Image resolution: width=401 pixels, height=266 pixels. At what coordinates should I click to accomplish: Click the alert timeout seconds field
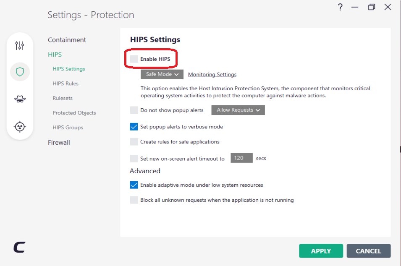241,158
